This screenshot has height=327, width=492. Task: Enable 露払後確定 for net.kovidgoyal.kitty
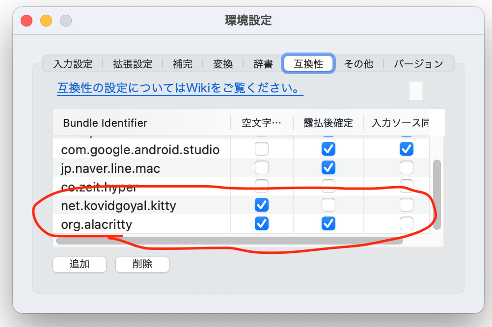328,205
